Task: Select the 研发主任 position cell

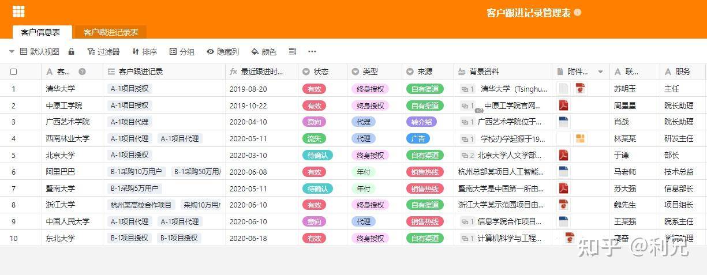Action: [683, 138]
